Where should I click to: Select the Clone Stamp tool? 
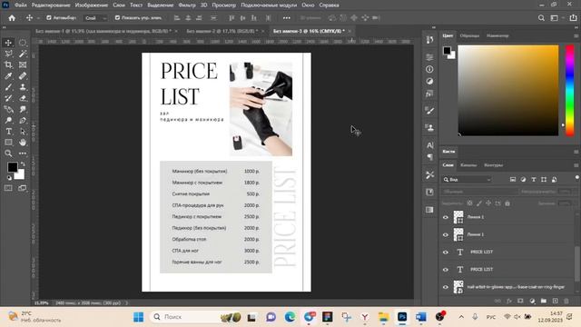(x=23, y=87)
